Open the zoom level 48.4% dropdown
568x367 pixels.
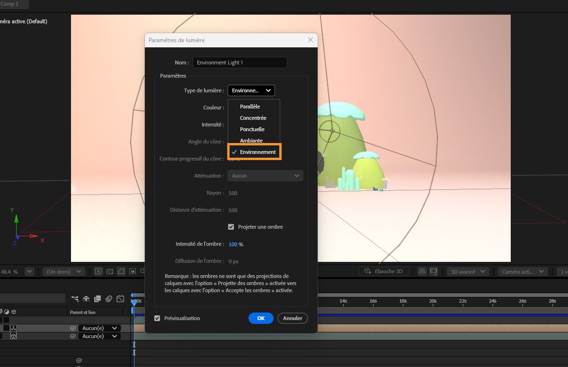[29, 271]
